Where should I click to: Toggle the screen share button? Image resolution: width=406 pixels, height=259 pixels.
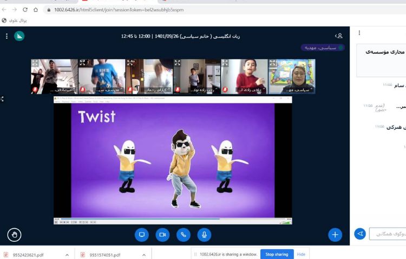tap(141, 234)
